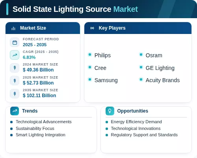Click the $ 49.36 Billion value
The image size is (197, 158).
click(38, 70)
